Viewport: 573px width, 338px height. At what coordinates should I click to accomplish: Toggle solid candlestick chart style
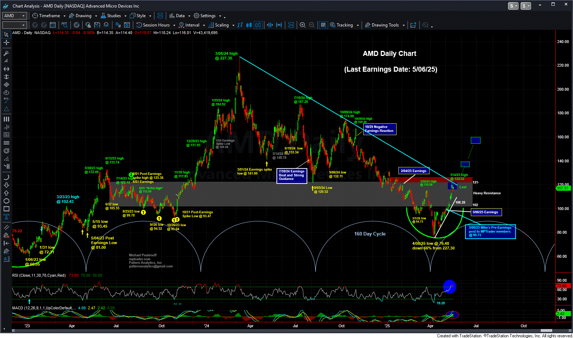pyautogui.click(x=249, y=25)
